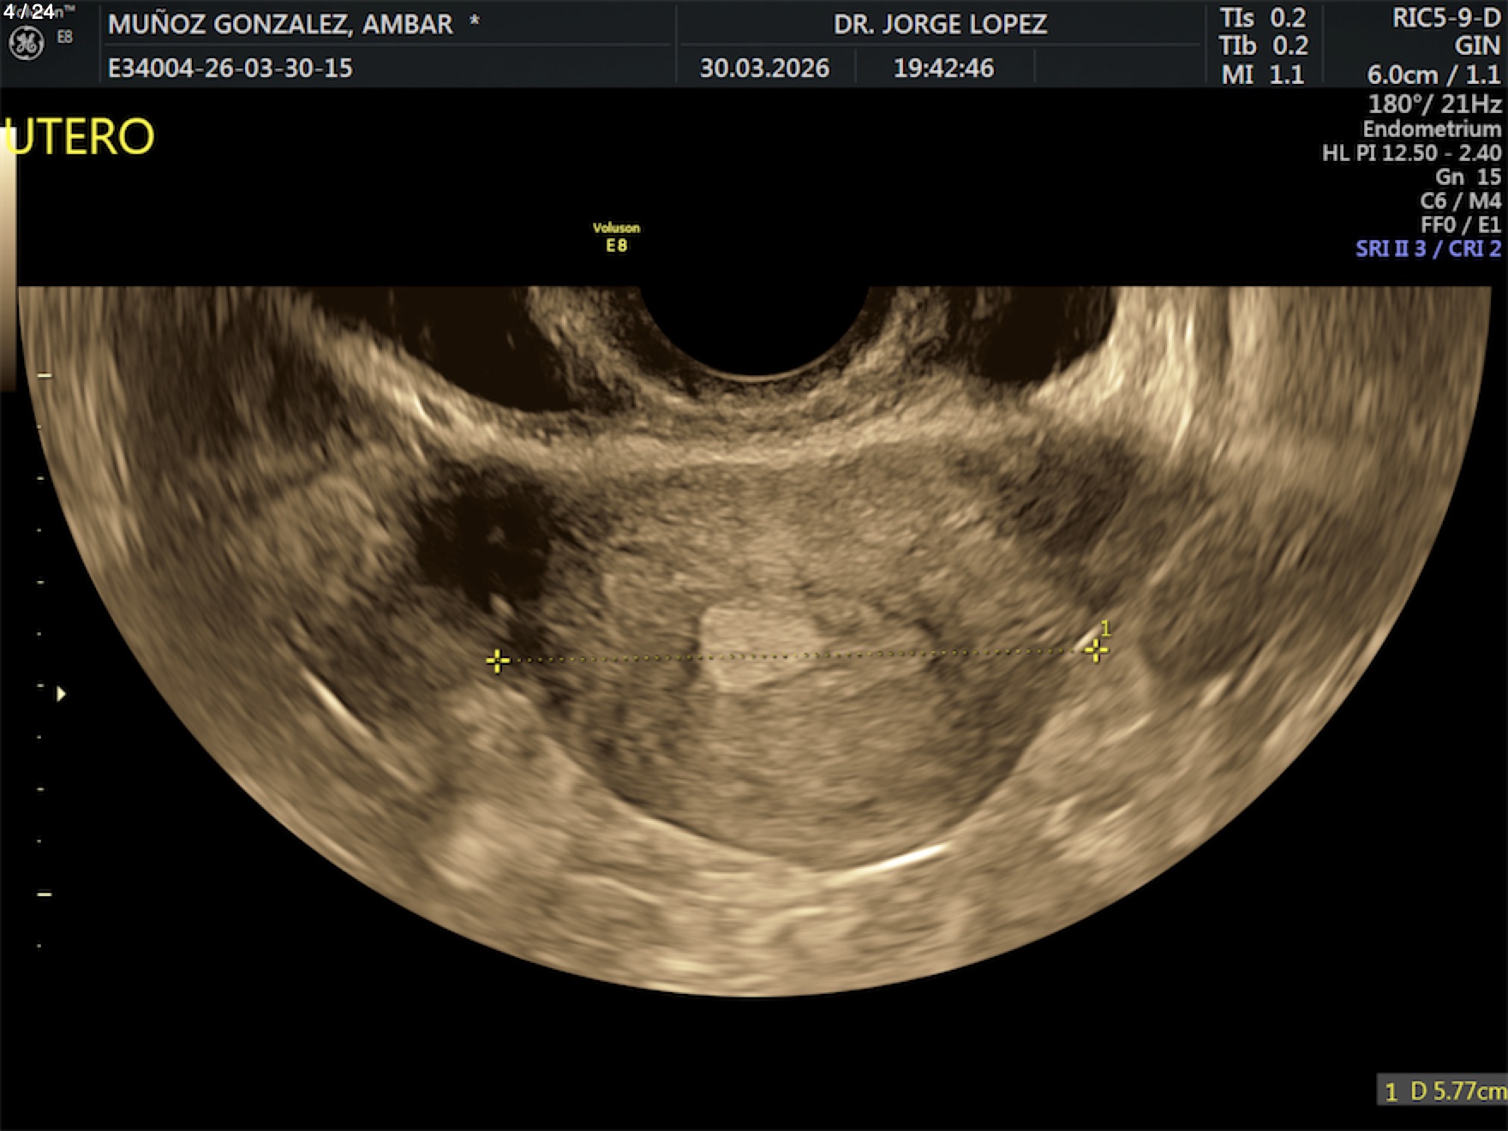This screenshot has height=1131, width=1508.
Task: Click the 4 / 24 image counter
Action: point(28,11)
